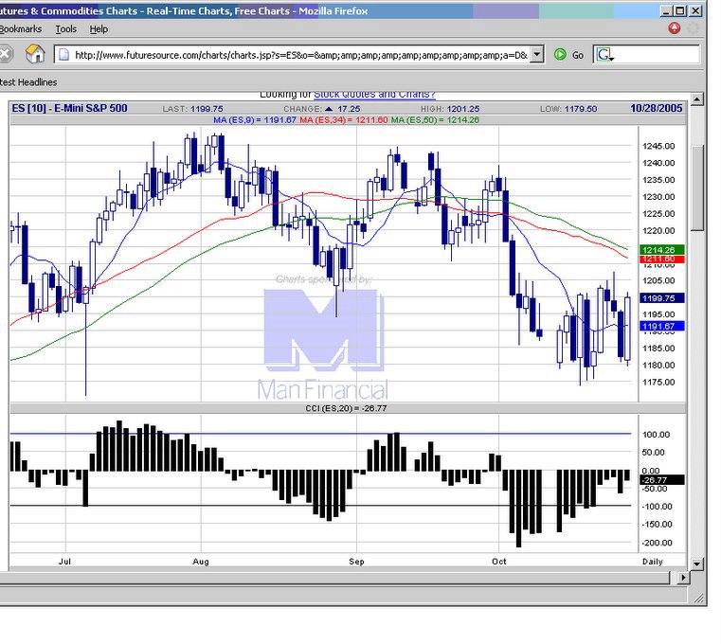The height and width of the screenshot is (644, 721).
Task: Click the blue 1191.67 price tag
Action: (x=661, y=327)
